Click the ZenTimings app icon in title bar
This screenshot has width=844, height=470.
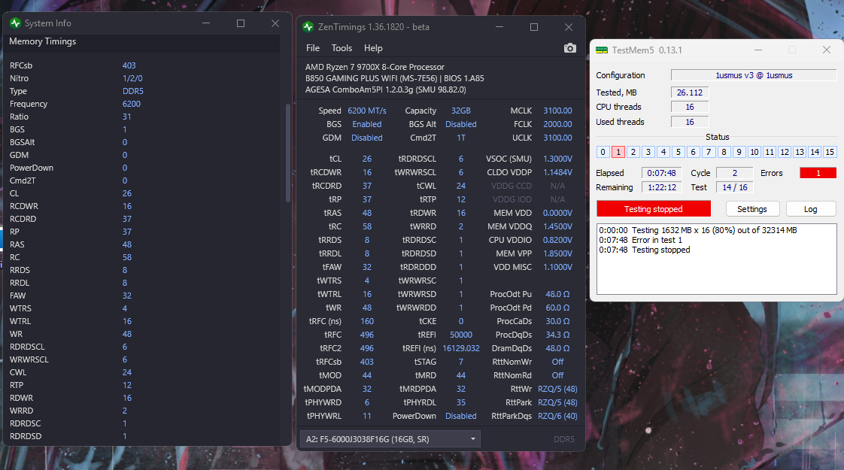(308, 27)
